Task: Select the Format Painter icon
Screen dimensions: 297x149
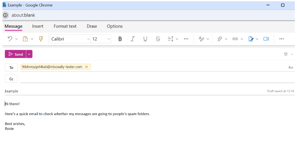Action: (x=41, y=39)
